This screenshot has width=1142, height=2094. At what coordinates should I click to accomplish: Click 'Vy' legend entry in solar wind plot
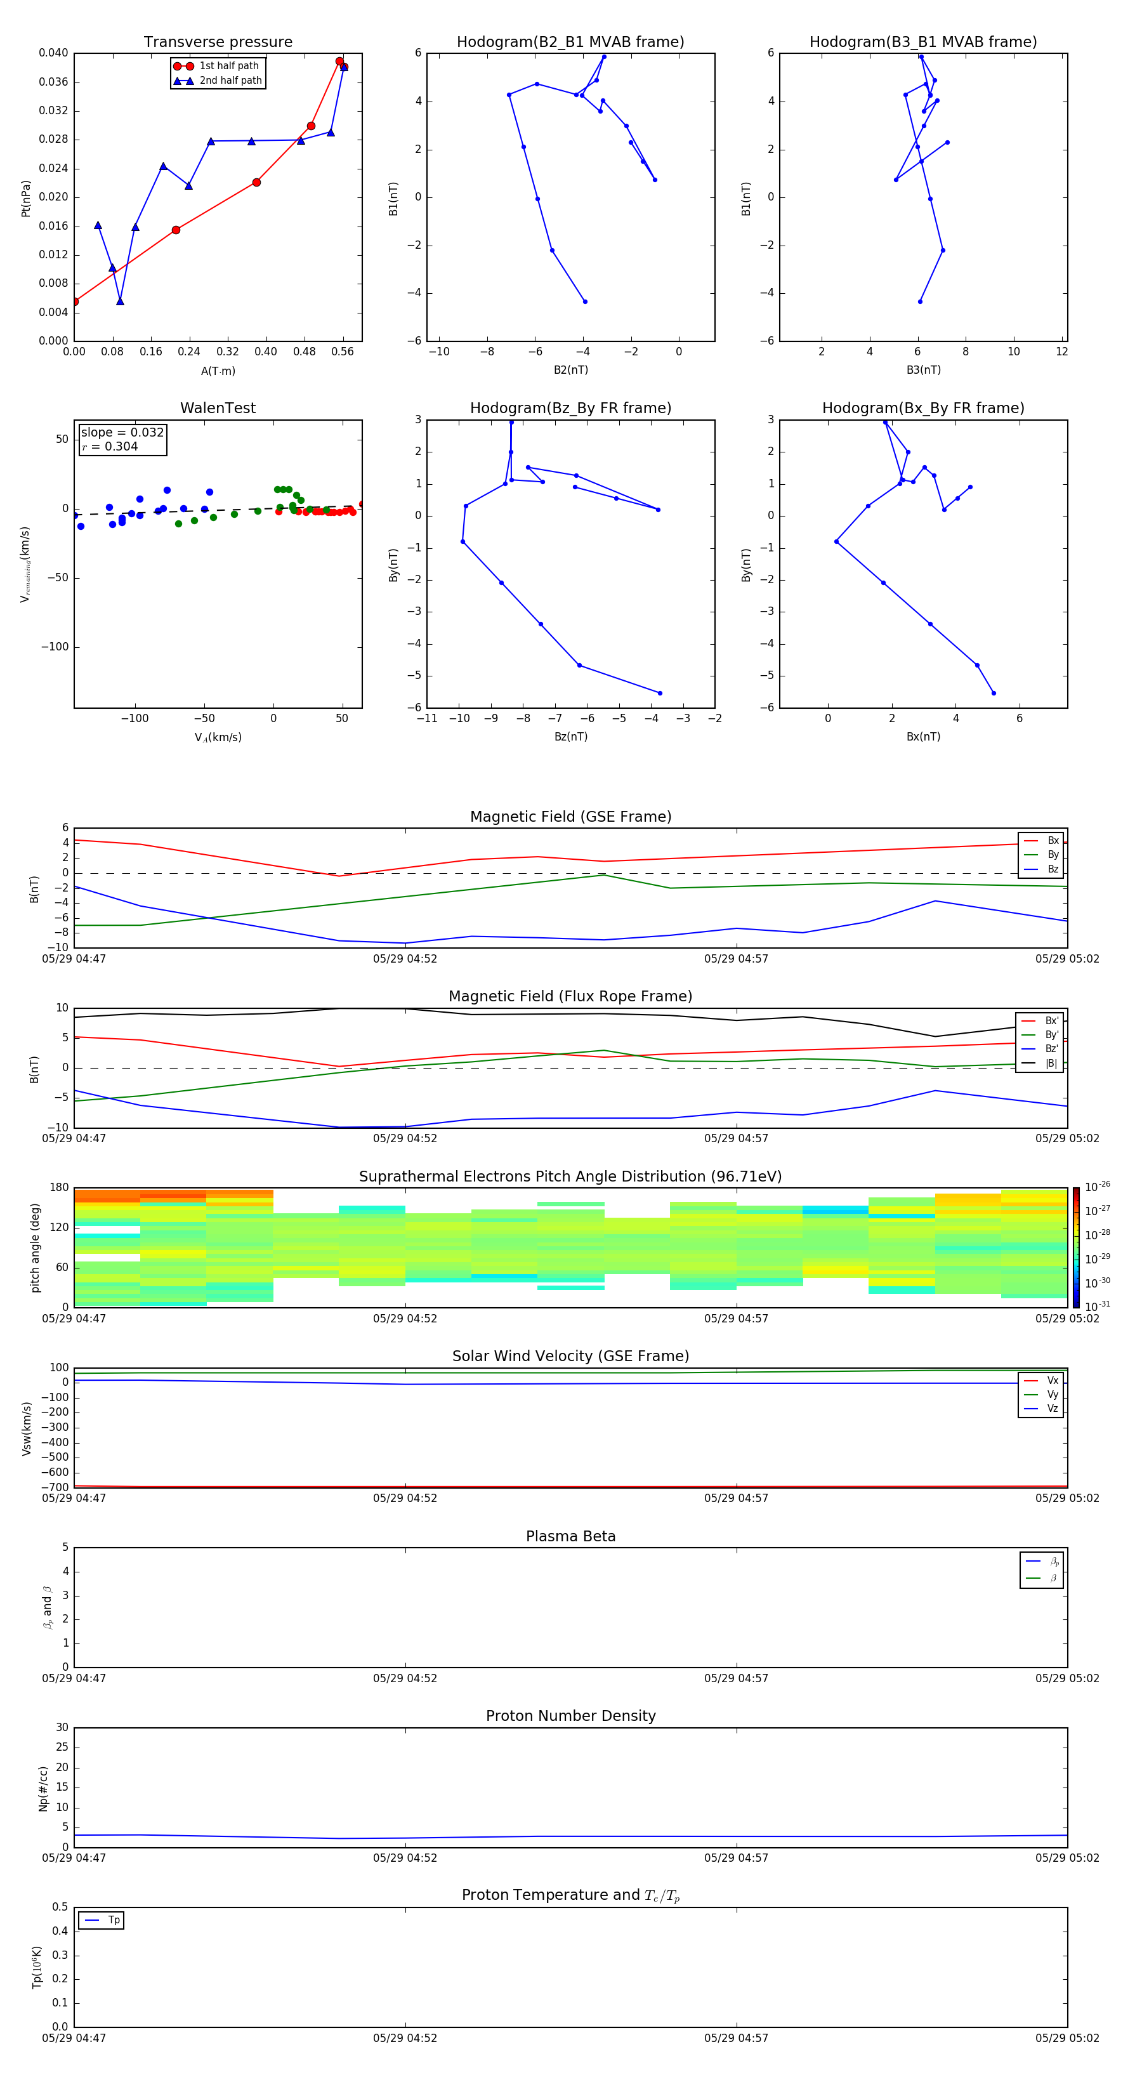[1041, 1394]
